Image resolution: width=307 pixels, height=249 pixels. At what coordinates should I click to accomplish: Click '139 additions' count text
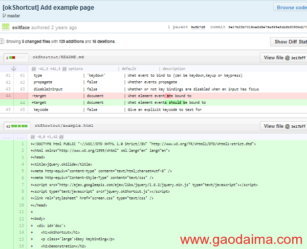[x=72, y=41]
